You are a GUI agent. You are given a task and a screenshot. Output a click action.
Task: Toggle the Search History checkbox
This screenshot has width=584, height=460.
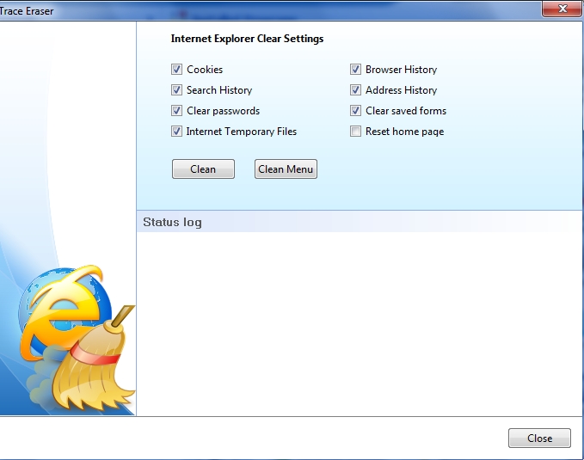click(176, 90)
